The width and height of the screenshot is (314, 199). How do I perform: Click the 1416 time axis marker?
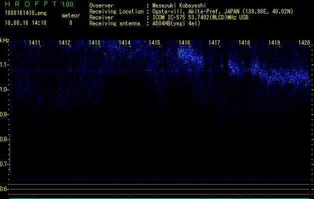tap(184, 42)
